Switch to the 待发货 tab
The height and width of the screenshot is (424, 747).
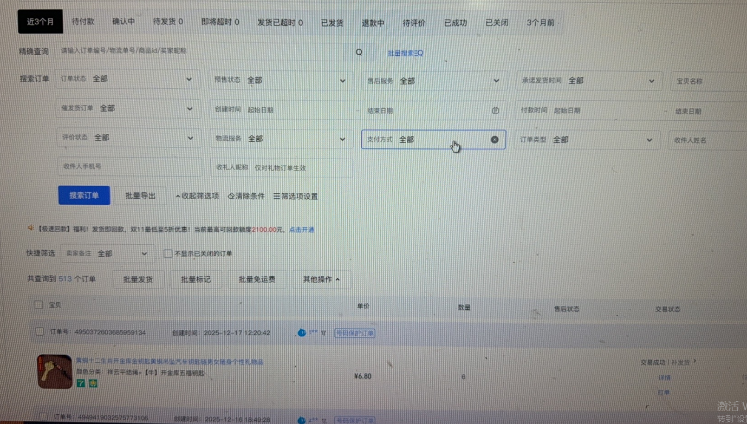[x=168, y=22]
